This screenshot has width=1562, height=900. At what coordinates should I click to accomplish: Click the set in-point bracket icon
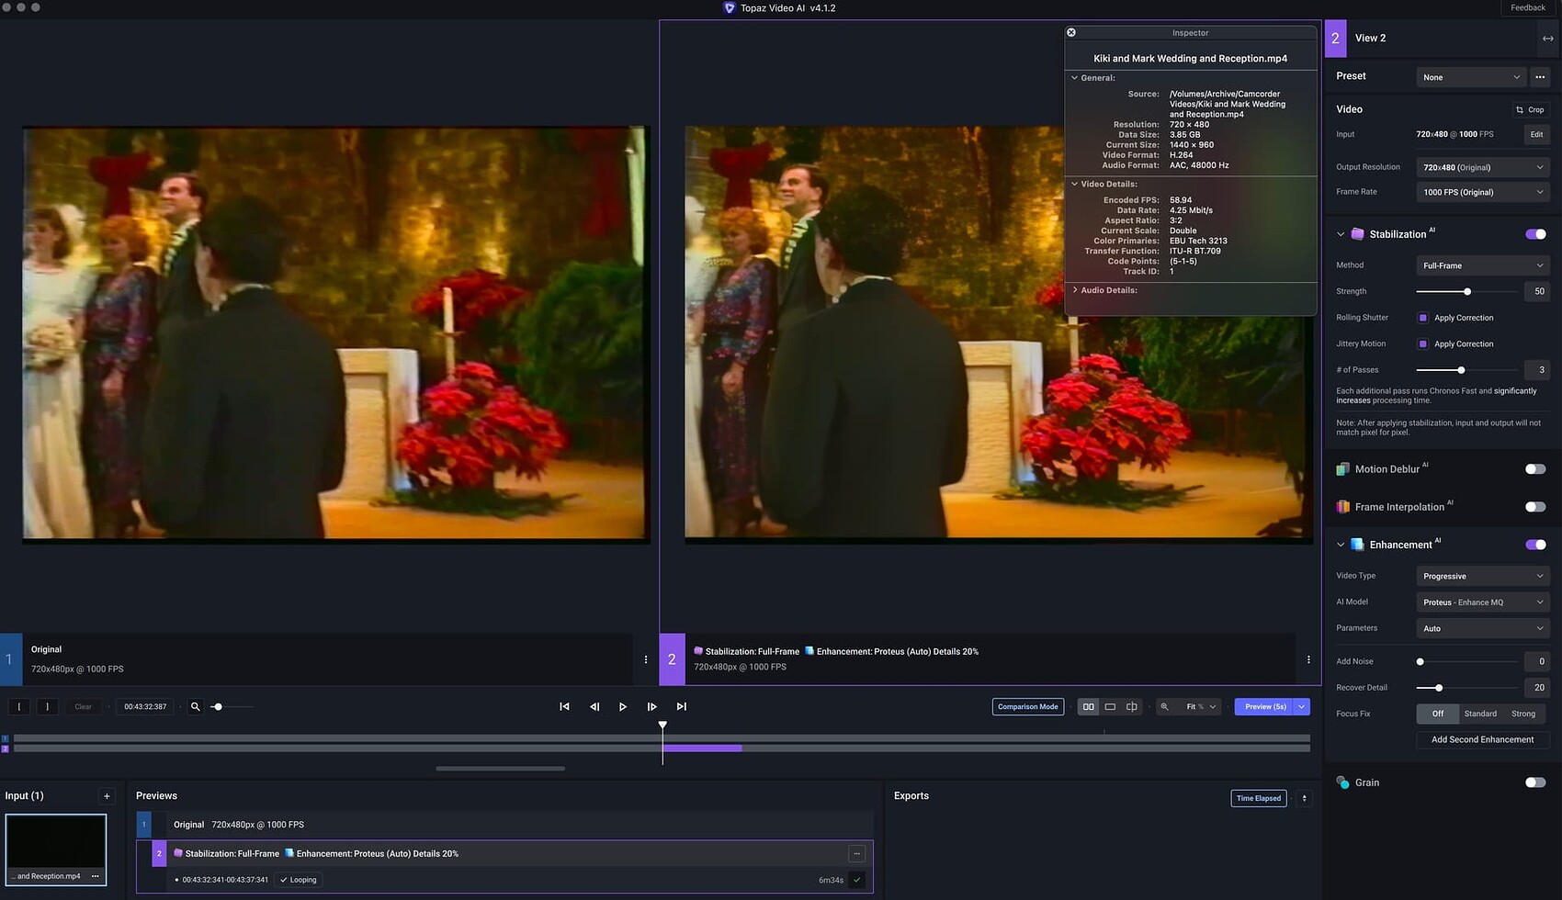pos(18,706)
